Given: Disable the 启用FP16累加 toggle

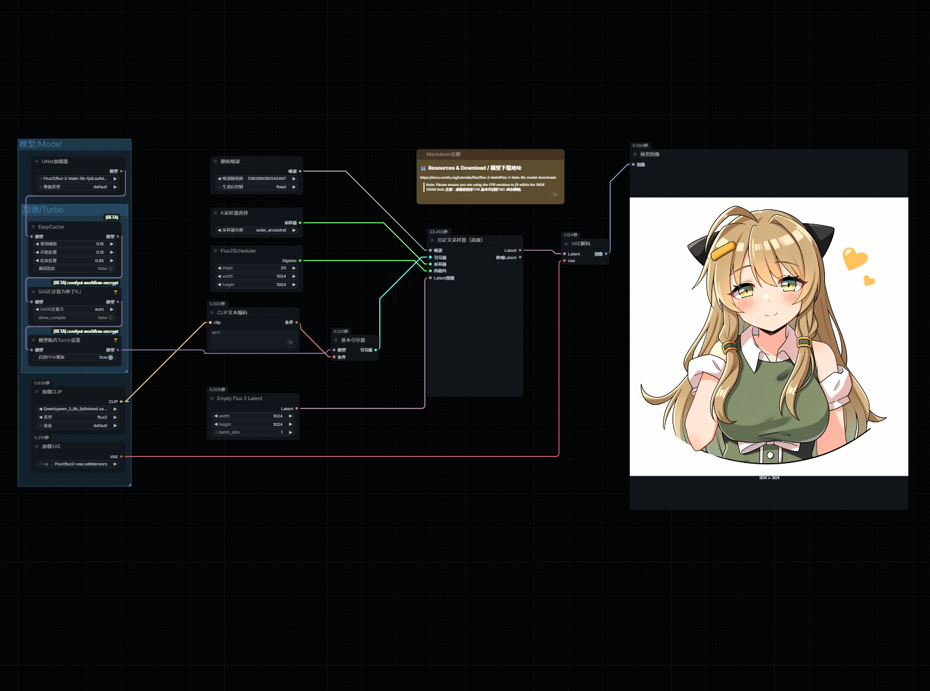Looking at the screenshot, I should tap(110, 357).
